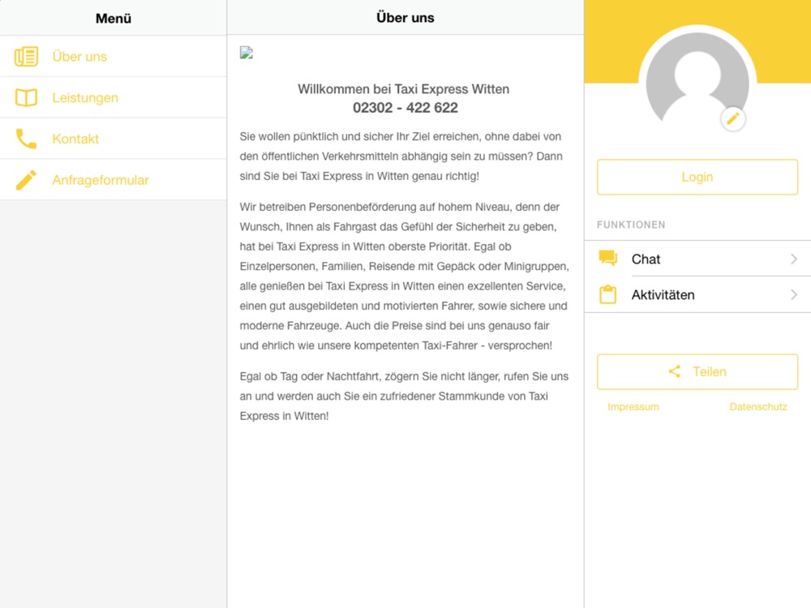
Task: Click the clipboard icon for Aktivitäten
Action: (607, 295)
